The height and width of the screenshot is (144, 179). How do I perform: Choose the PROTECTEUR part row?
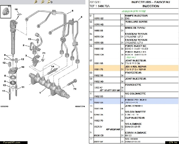click(130, 73)
